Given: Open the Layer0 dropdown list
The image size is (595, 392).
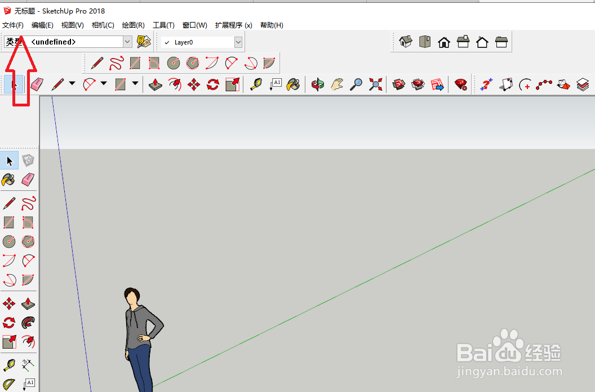Looking at the screenshot, I should (238, 42).
